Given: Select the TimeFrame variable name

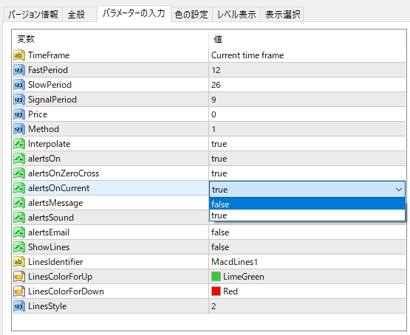Looking at the screenshot, I should (x=49, y=55).
